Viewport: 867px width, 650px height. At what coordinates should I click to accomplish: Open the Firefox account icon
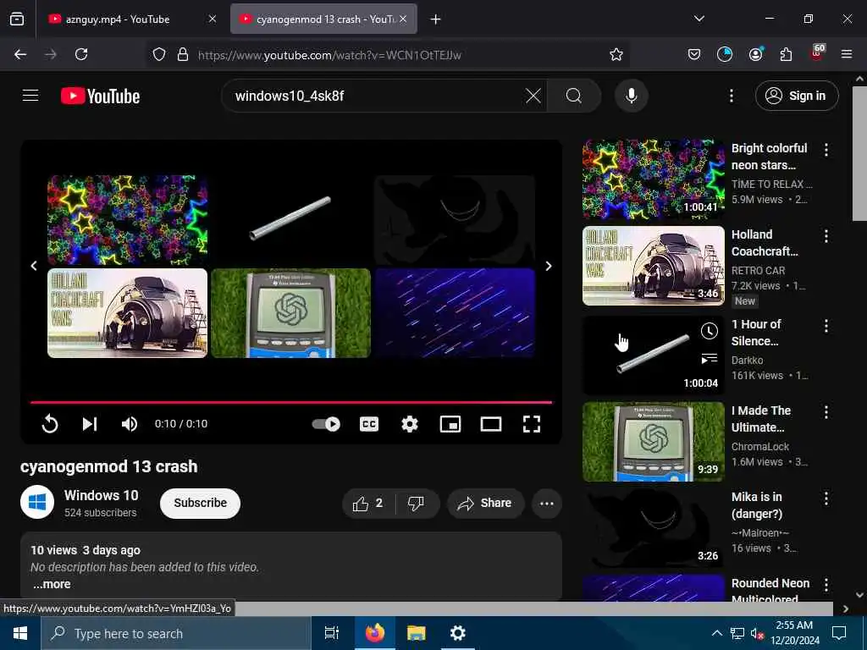(755, 54)
